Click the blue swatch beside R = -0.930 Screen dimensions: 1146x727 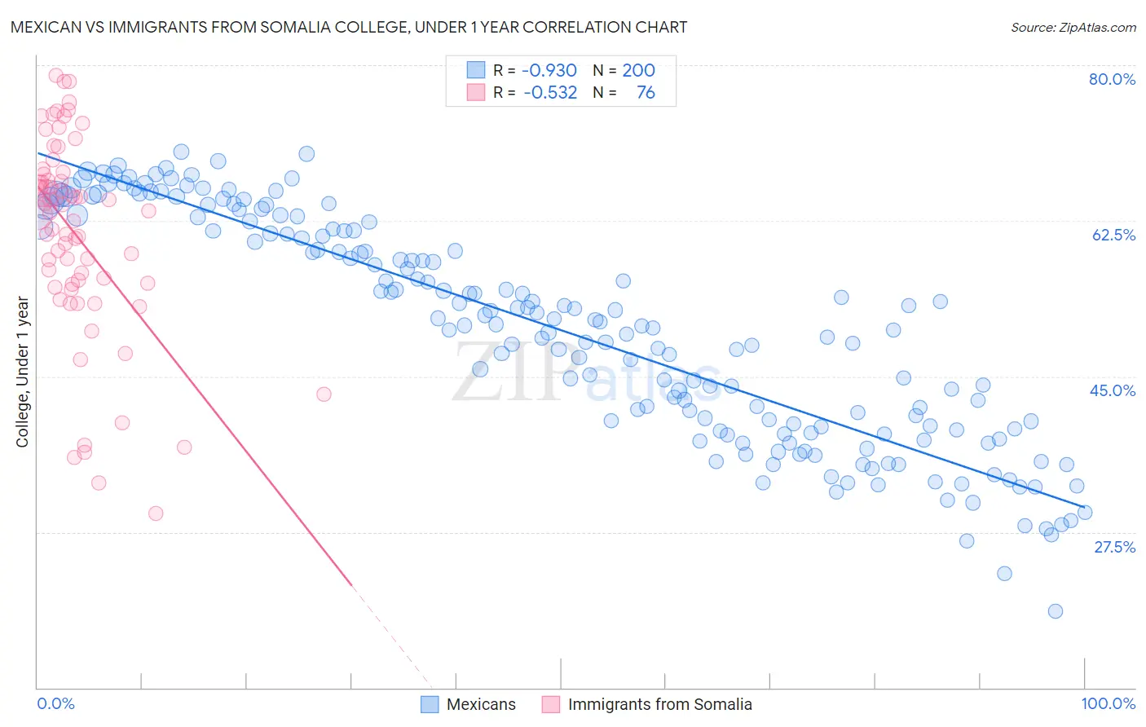point(476,70)
